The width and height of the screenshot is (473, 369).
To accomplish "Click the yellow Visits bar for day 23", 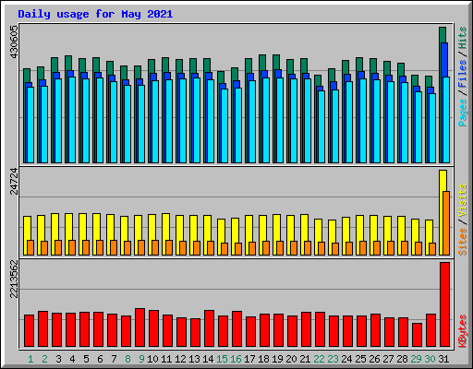I will (331, 237).
